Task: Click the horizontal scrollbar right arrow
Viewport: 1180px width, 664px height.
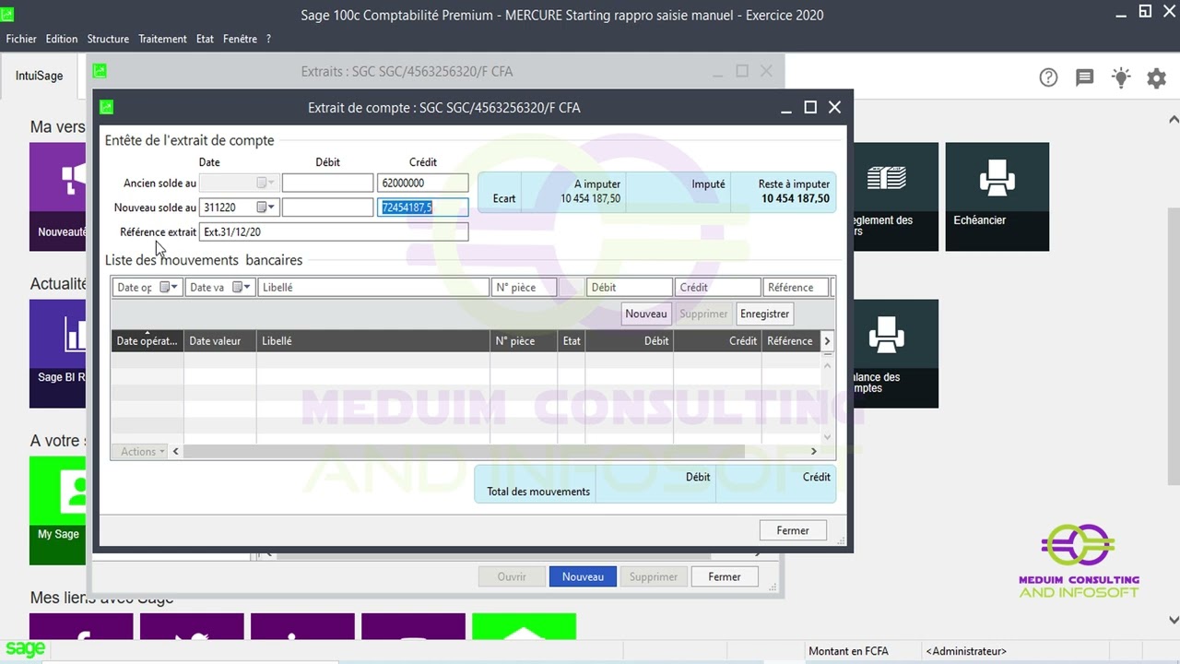Action: coord(813,452)
